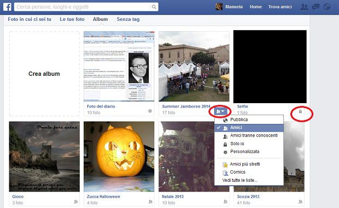Click the "4 foto" count under Zucca Halloween

[92, 203]
